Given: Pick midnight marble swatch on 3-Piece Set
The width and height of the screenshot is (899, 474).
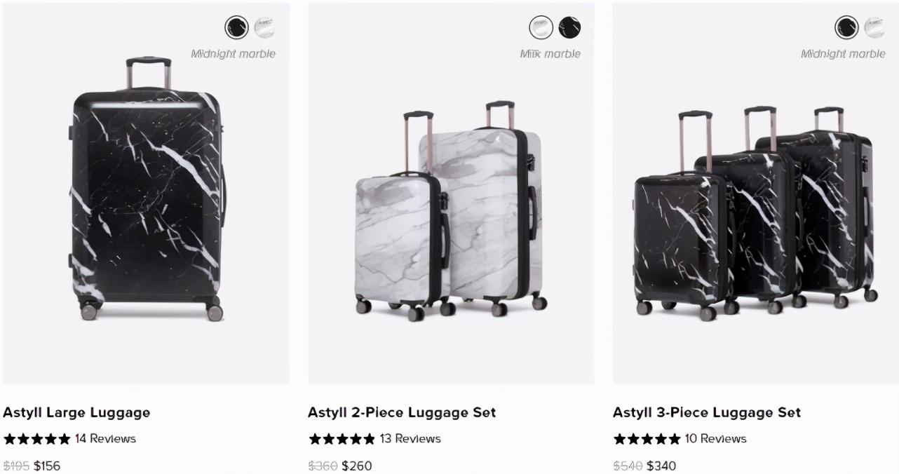Looking at the screenshot, I should (x=846, y=28).
